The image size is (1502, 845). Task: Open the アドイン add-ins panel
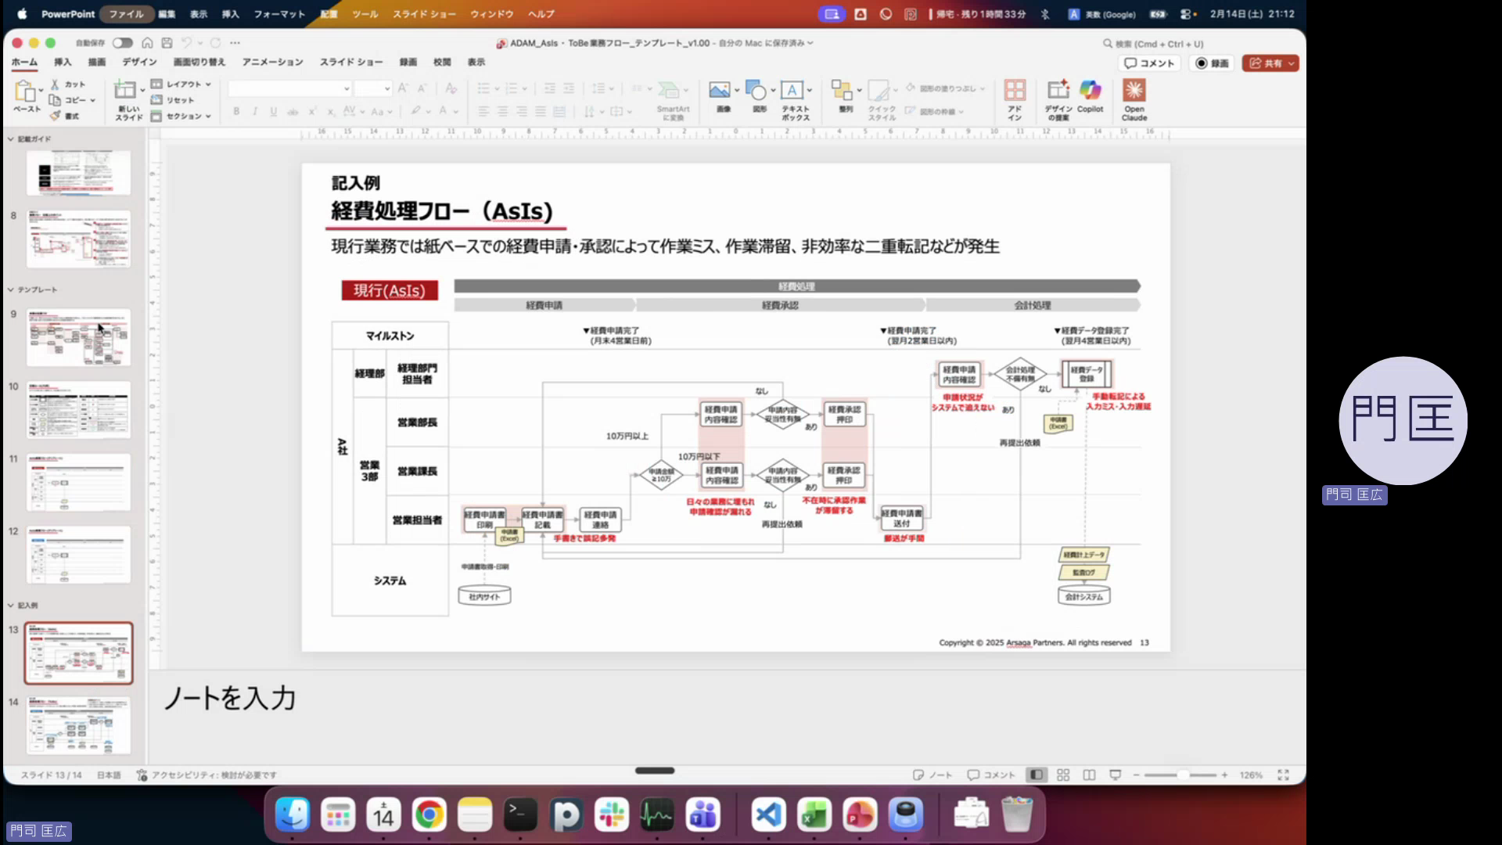point(1015,98)
